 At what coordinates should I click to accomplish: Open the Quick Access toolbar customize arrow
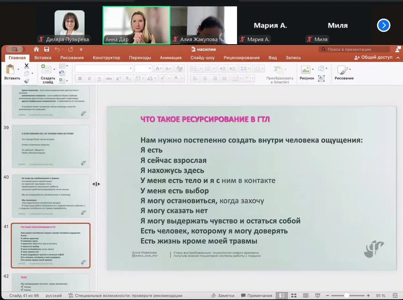(x=81, y=49)
